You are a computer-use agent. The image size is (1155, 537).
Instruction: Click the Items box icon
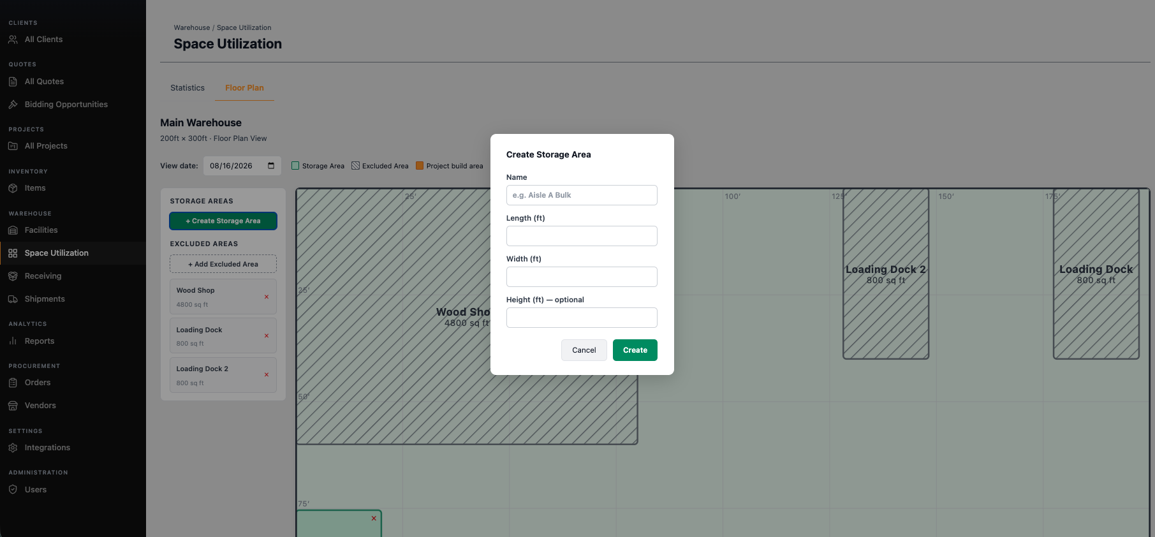[13, 188]
